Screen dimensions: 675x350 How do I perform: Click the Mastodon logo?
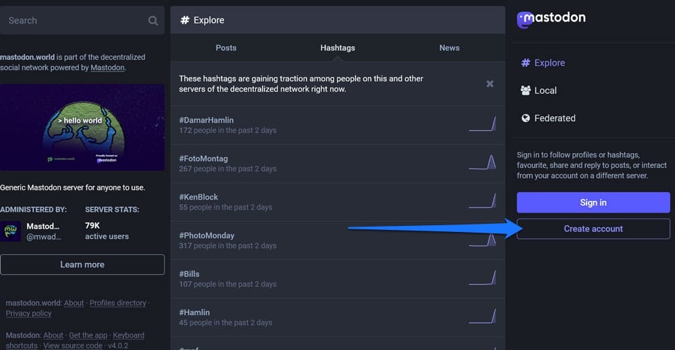click(x=551, y=20)
